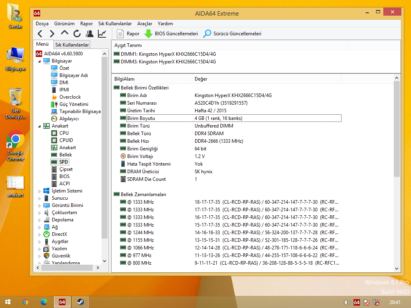Expand the İşletim Sistemi tree node
The height and width of the screenshot is (308, 411).
point(39,191)
